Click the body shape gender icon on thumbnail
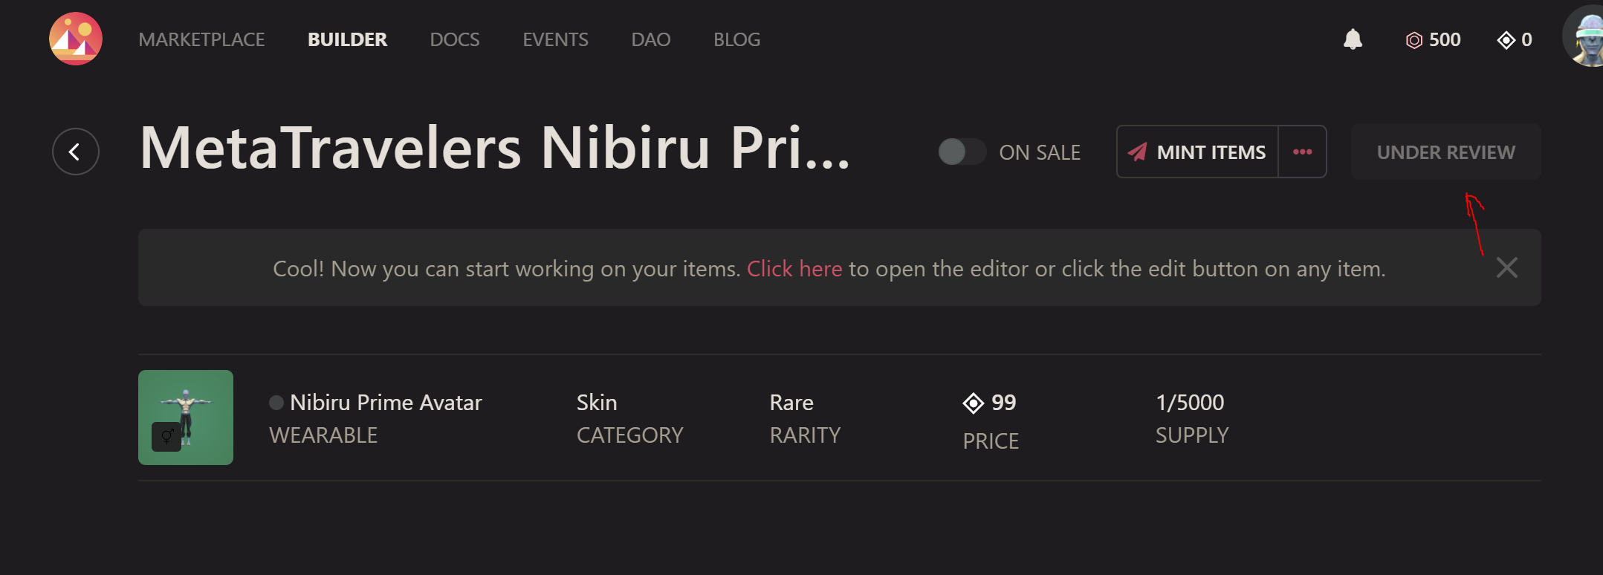 (x=166, y=436)
